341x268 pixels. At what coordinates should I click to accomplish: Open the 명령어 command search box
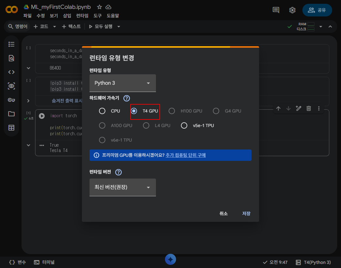(x=18, y=27)
